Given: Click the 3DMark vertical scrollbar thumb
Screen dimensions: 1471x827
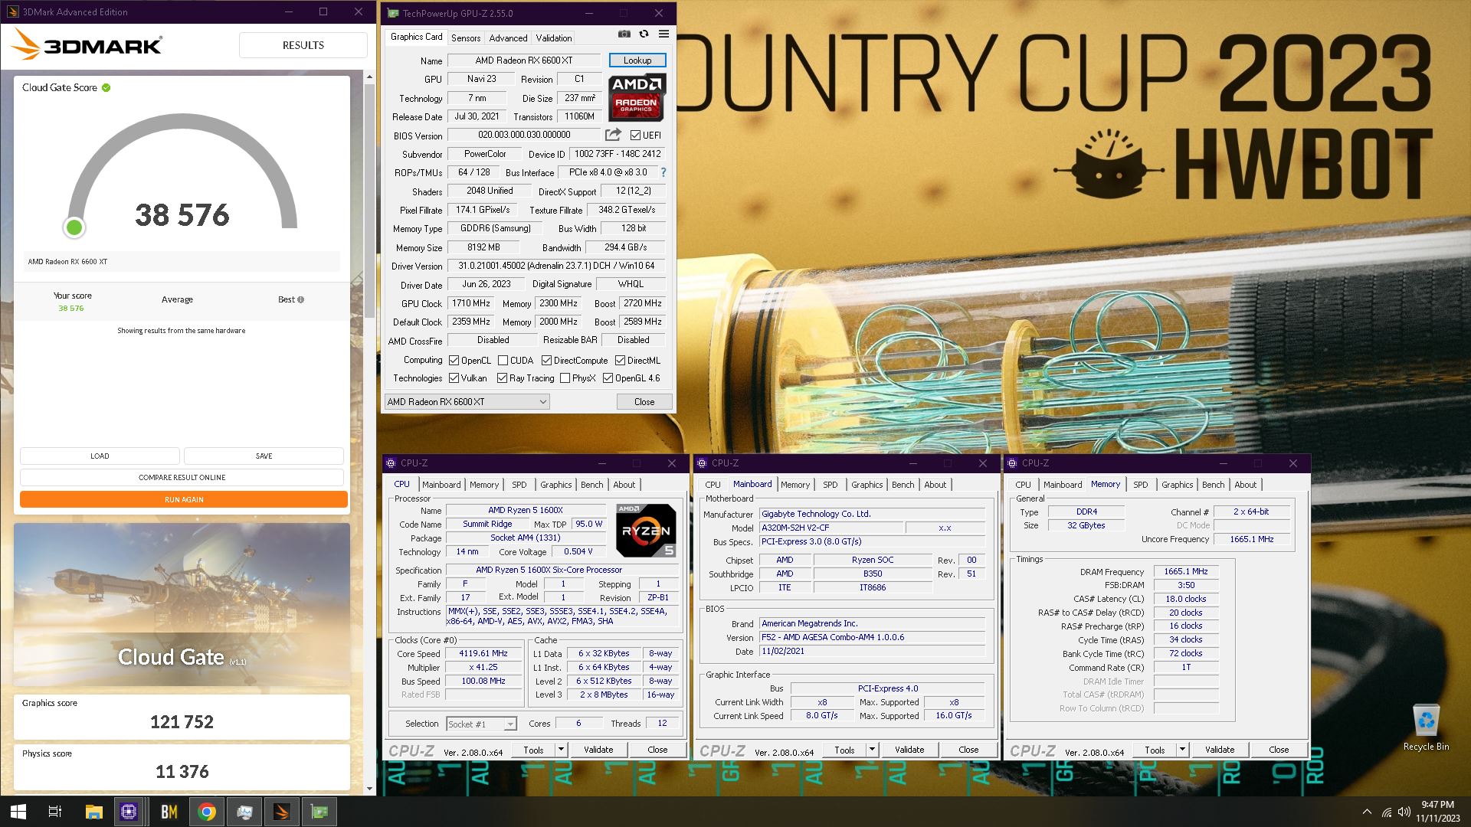Looking at the screenshot, I should pyautogui.click(x=369, y=199).
